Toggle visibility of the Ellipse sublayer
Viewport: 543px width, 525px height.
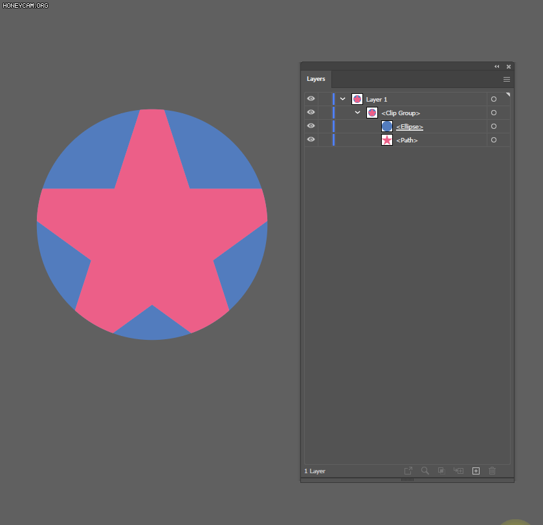point(311,126)
